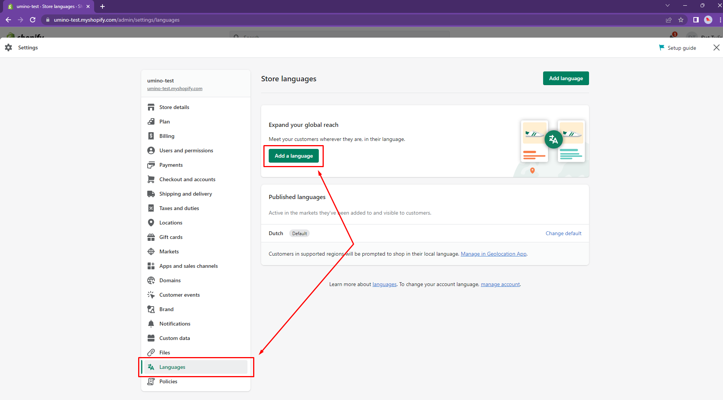
Task: Click the Gift cards icon in sidebar
Action: click(x=151, y=237)
